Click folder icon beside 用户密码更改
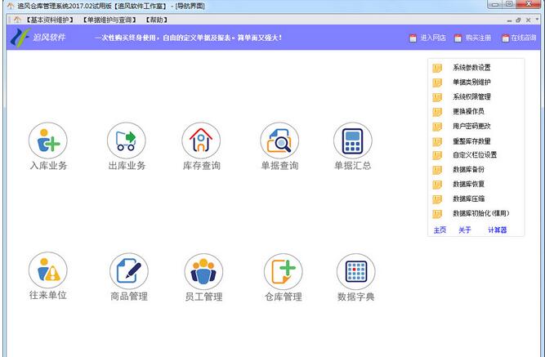This screenshot has height=357, width=545. [x=437, y=126]
